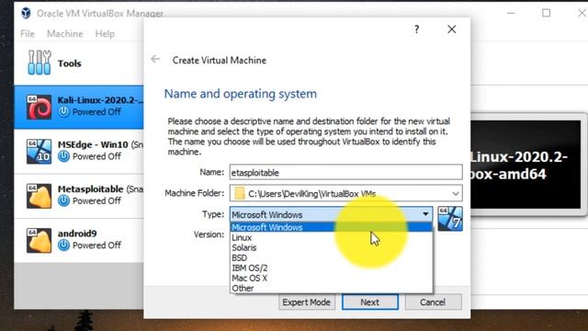This screenshot has height=331, width=588.
Task: Expand the Machine Folder dropdown
Action: coord(456,194)
